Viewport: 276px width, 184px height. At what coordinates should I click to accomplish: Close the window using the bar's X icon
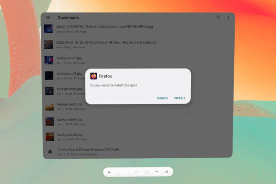coord(167,172)
